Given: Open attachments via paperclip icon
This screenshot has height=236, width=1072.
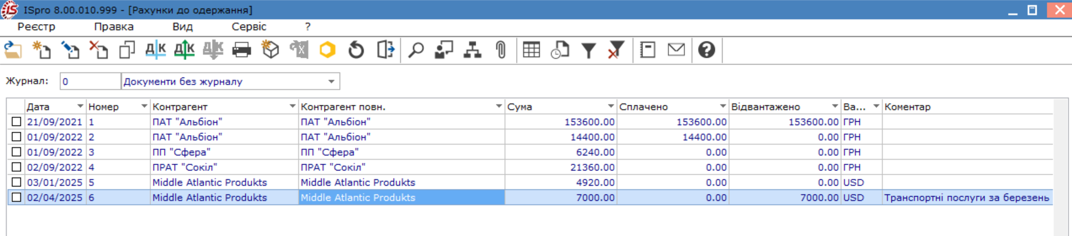Looking at the screenshot, I should 501,50.
